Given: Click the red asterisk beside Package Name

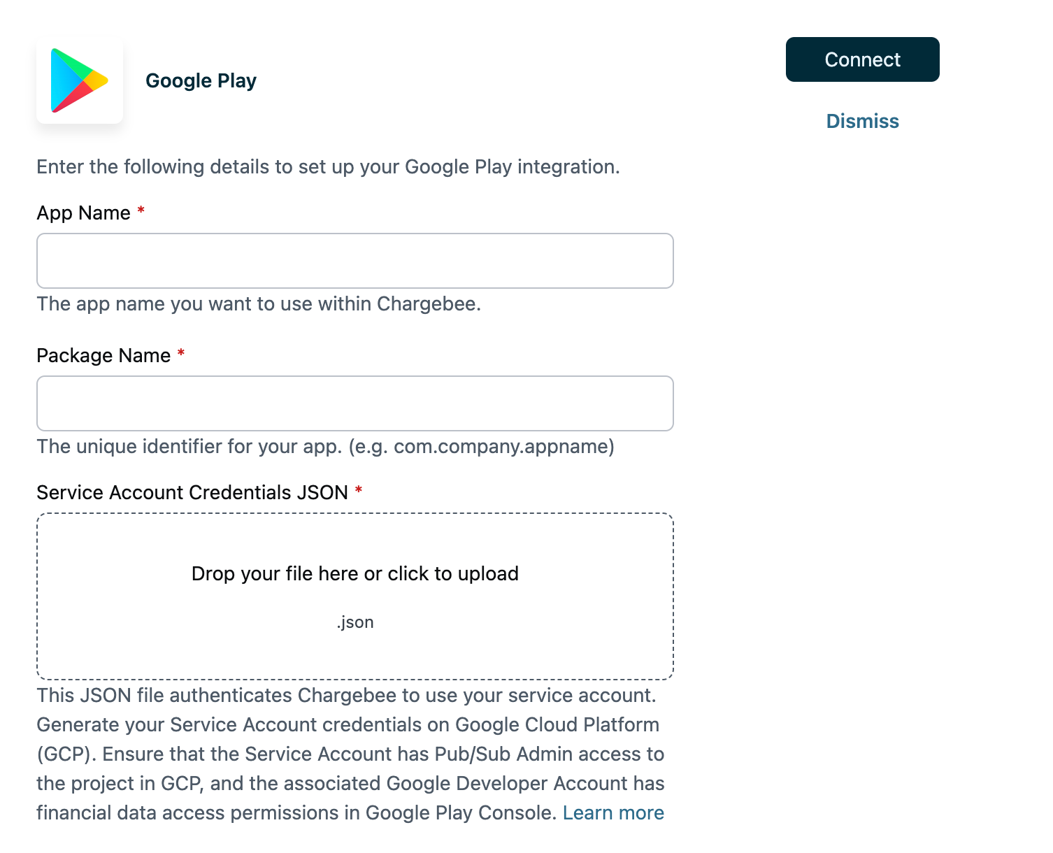Looking at the screenshot, I should pos(181,353).
